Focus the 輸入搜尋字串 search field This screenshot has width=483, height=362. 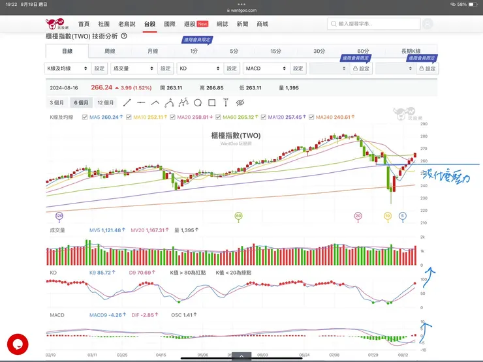pyautogui.click(x=373, y=23)
